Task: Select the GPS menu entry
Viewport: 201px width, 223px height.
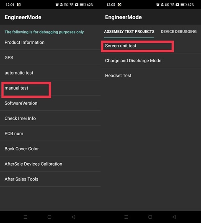Action: tap(50, 58)
